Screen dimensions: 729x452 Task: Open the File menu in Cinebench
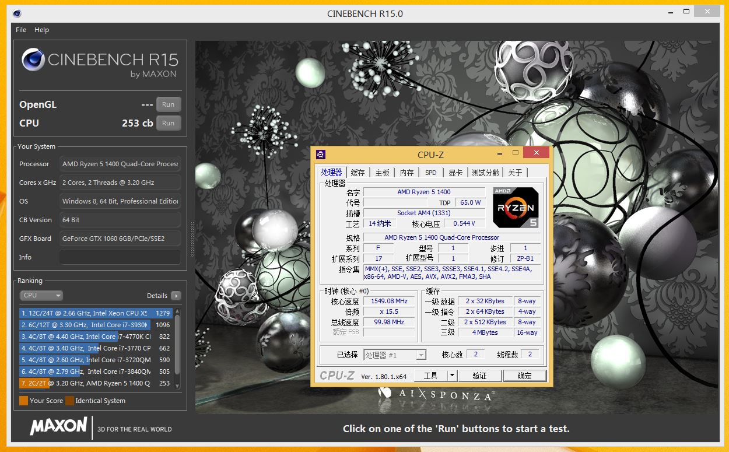point(20,30)
